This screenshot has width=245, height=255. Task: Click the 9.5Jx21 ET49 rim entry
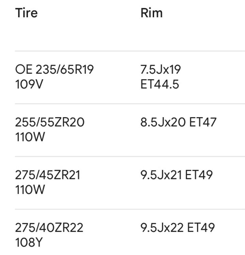coord(177,175)
